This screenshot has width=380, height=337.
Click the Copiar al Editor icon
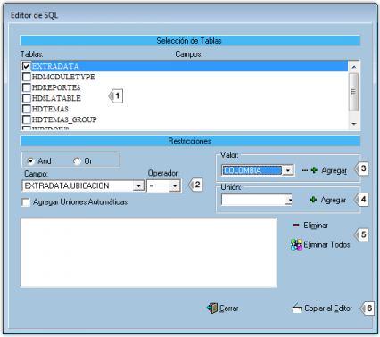pyautogui.click(x=297, y=308)
